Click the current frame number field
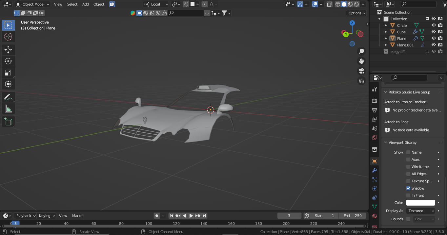The height and width of the screenshot is (235, 447). point(289,216)
